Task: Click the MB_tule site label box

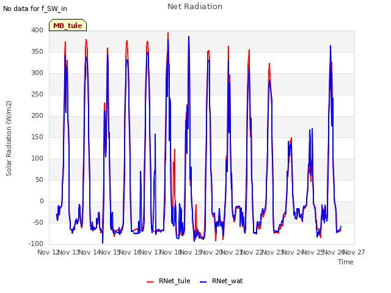Action: click(68, 25)
